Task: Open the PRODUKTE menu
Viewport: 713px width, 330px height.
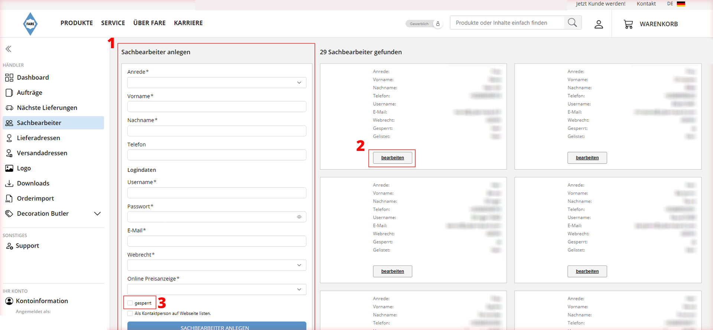Action: (x=76, y=23)
